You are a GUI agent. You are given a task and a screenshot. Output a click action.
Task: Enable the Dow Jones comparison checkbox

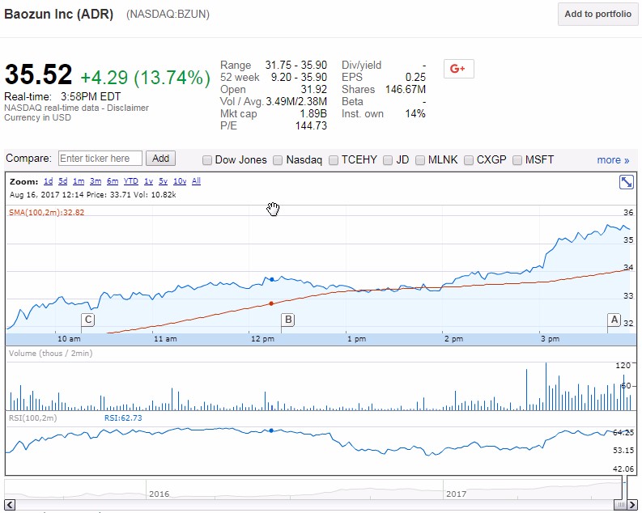[207, 160]
